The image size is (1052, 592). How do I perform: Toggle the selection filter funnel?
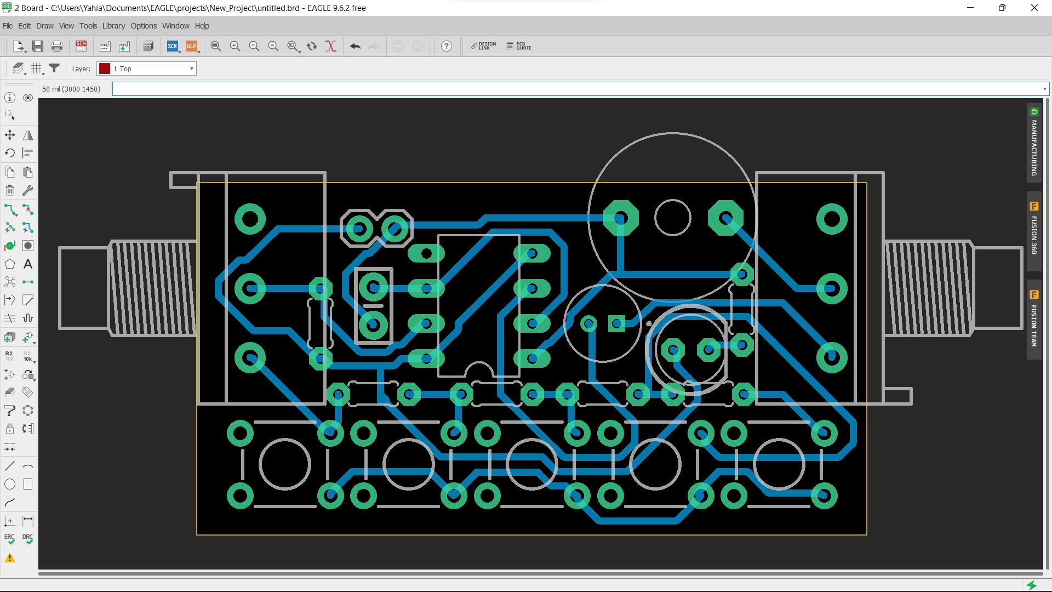tap(54, 69)
